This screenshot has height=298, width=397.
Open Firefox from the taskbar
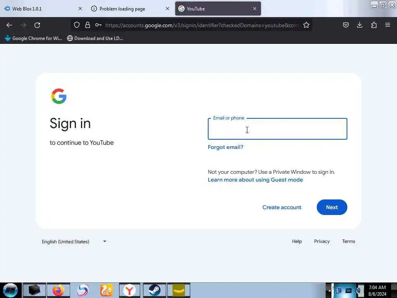tap(59, 290)
